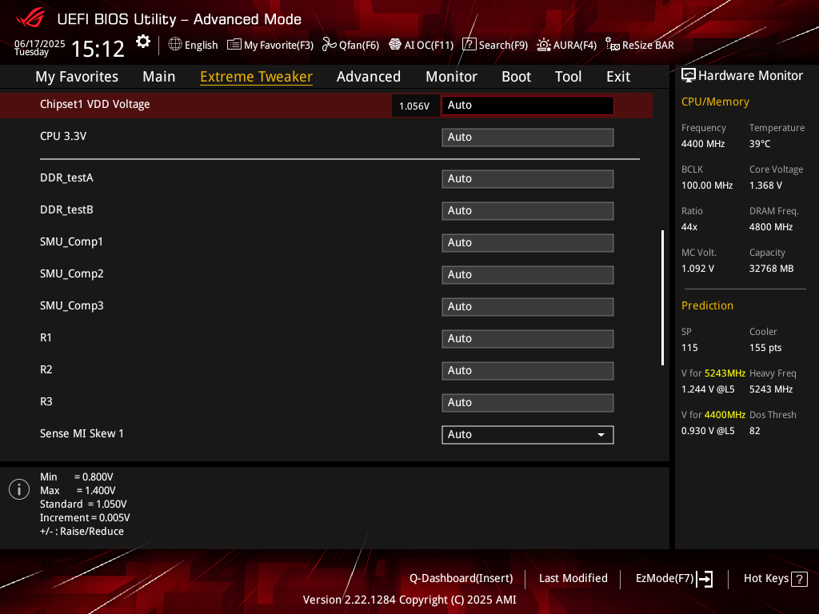The width and height of the screenshot is (819, 614).
Task: Open Q-Dashboard(Insert)
Action: tap(461, 578)
